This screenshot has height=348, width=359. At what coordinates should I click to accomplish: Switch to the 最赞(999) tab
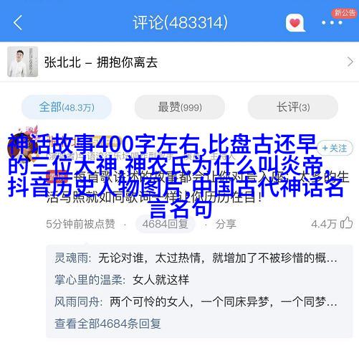tap(180, 107)
